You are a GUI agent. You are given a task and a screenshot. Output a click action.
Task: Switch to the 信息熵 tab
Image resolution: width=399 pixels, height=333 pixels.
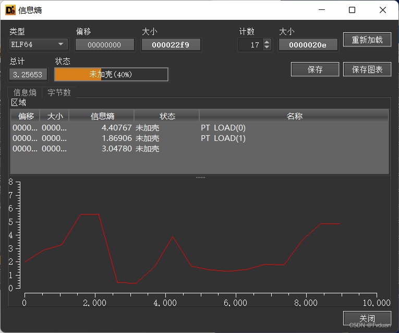pyautogui.click(x=25, y=92)
